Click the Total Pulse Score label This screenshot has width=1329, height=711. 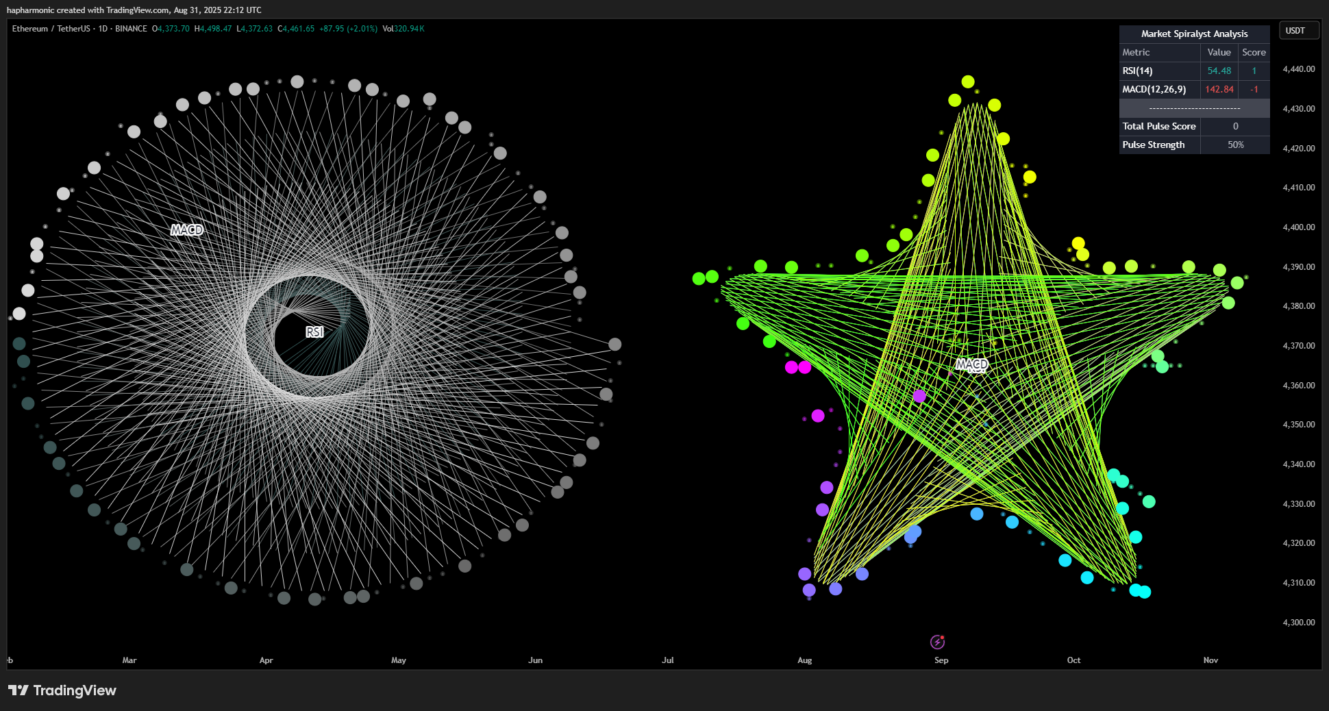[x=1158, y=126]
